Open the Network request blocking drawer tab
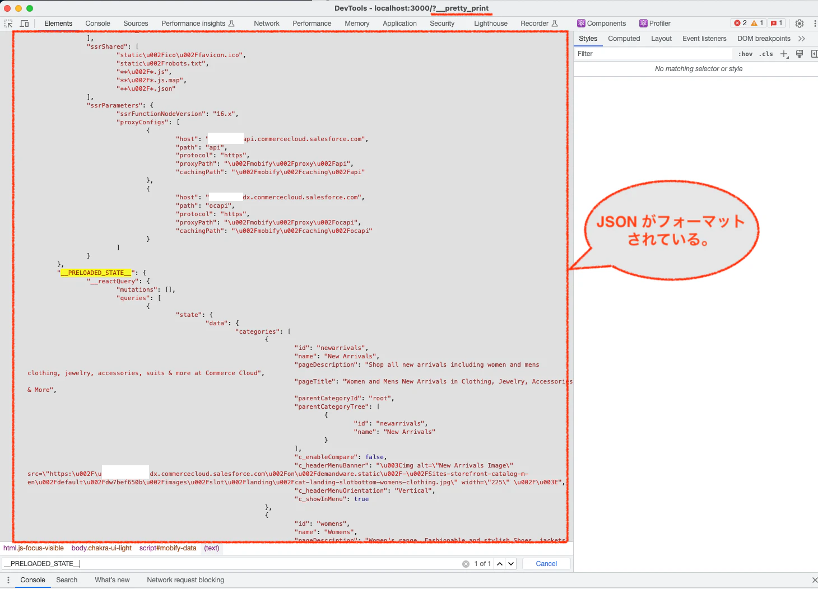The image size is (818, 589). (x=185, y=580)
